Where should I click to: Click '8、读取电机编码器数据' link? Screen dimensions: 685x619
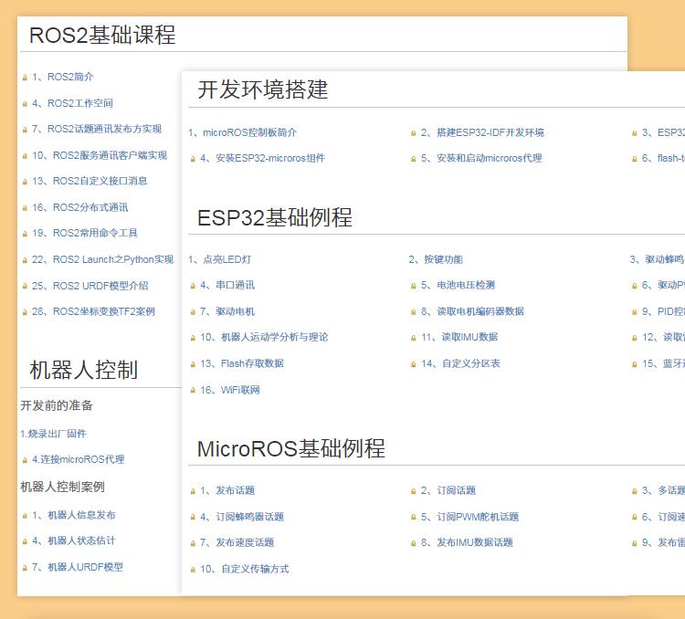click(472, 311)
